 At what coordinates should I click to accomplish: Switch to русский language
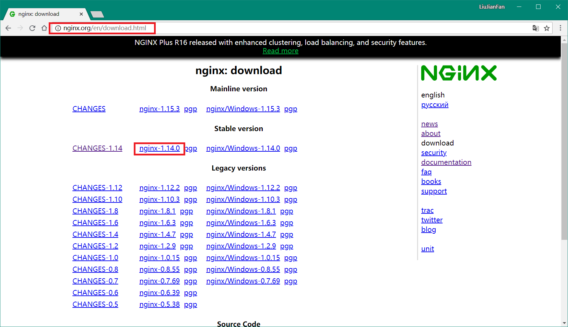point(435,105)
